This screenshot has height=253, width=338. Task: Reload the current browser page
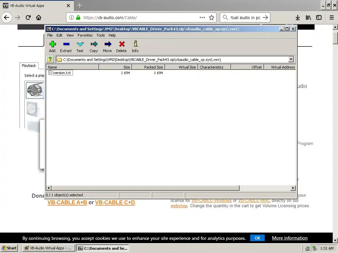(28, 17)
